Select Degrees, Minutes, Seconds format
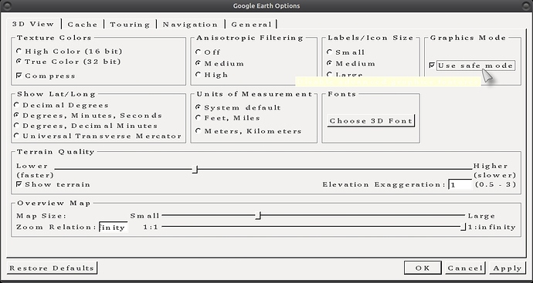 88,116
